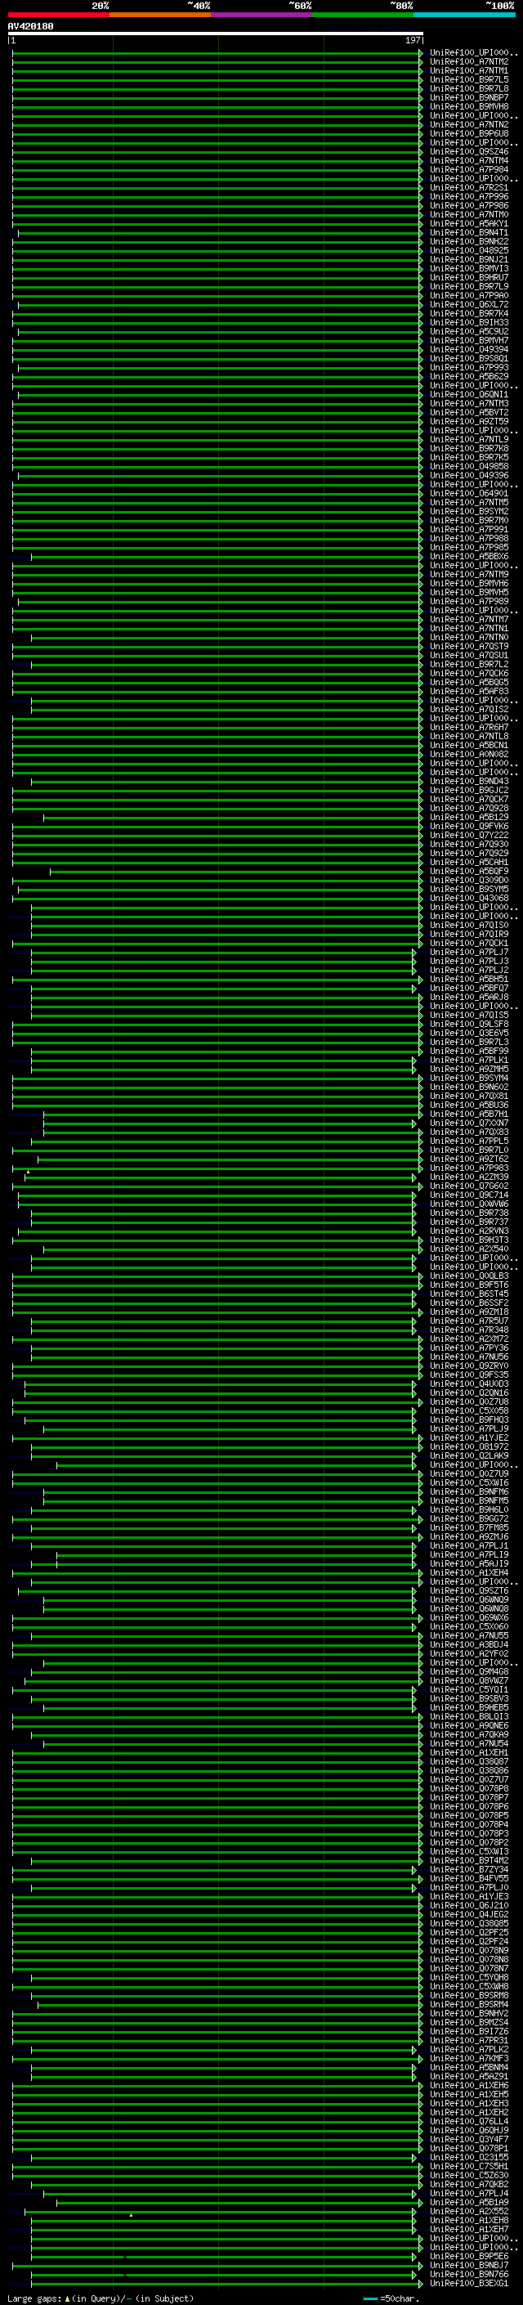The width and height of the screenshot is (523, 2305).
Task: Click the red 20% identity legend segment
Action: [58, 15]
